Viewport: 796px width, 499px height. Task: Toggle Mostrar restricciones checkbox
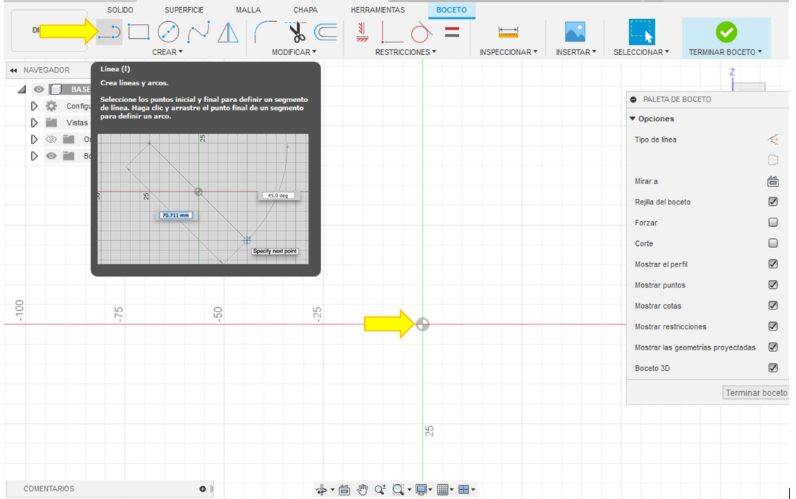773,326
